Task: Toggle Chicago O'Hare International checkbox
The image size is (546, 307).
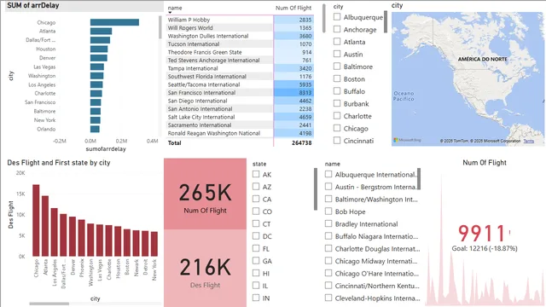Action: [x=328, y=273]
